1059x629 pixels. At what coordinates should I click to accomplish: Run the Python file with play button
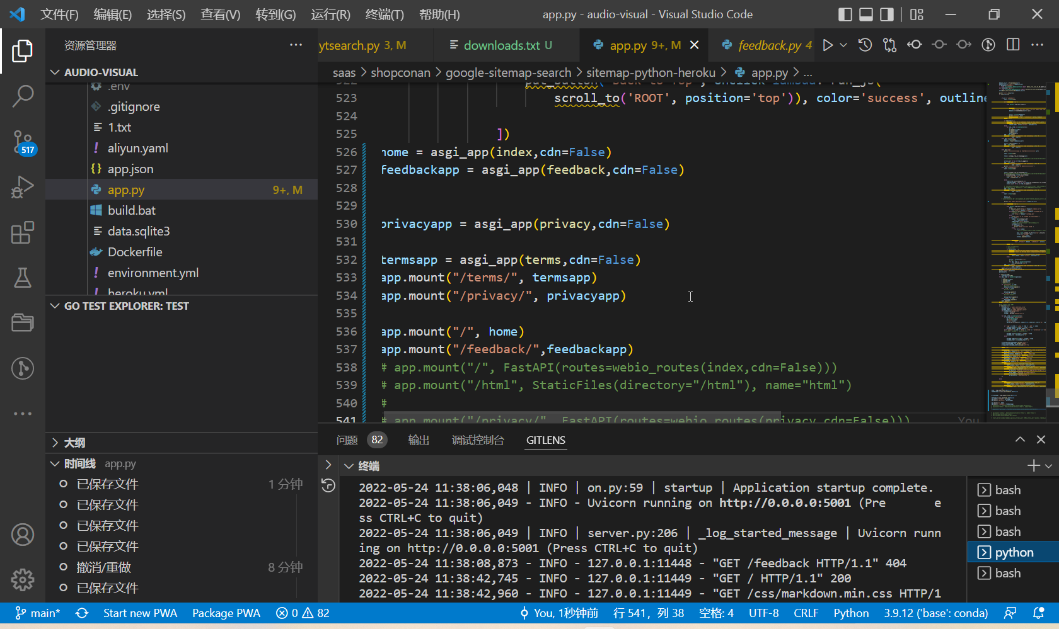coord(828,45)
